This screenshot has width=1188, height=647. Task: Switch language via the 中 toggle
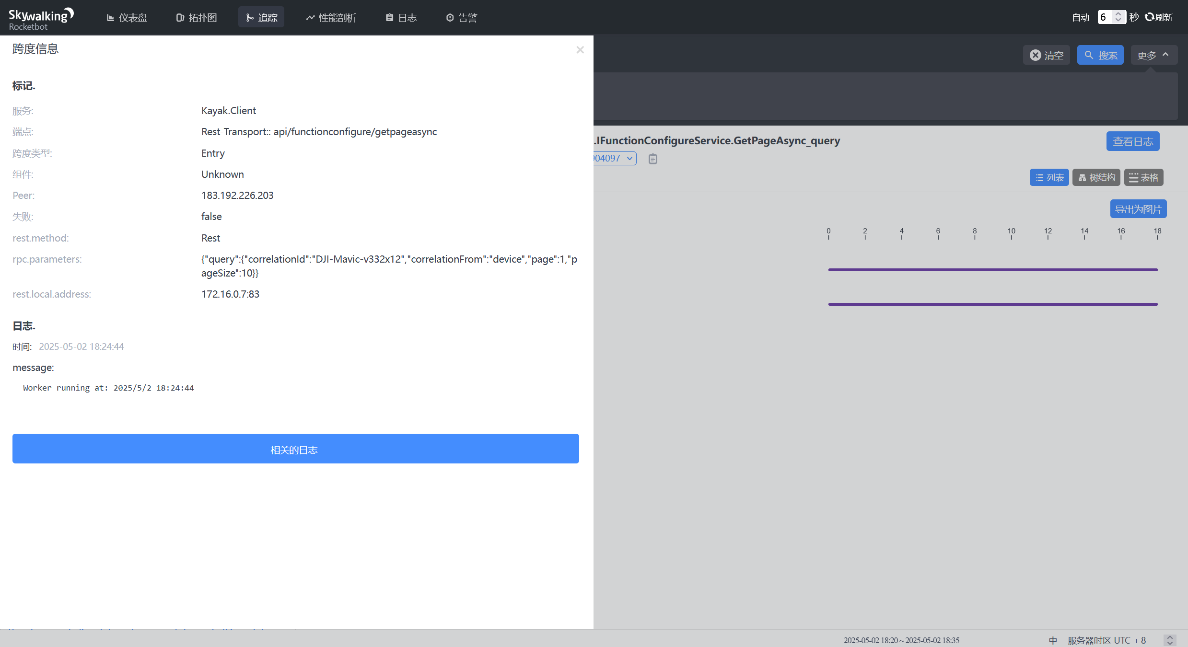(x=1053, y=640)
